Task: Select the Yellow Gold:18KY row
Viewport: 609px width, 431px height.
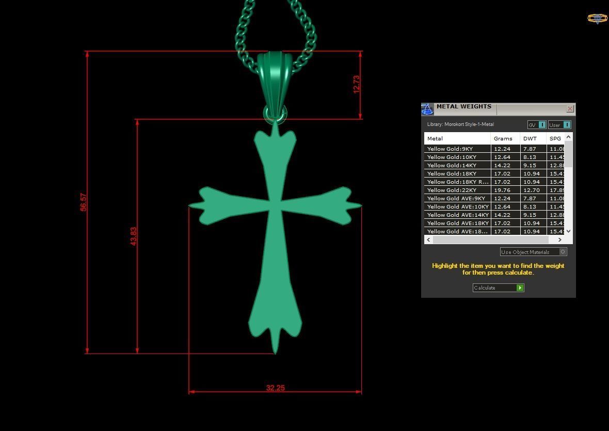Action: pos(494,173)
